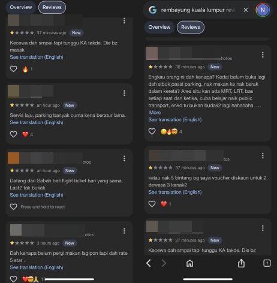Open three-dot menu on voucher diskaun review
Image resolution: width=277 pixels, height=283 pixels.
pyautogui.click(x=263, y=155)
